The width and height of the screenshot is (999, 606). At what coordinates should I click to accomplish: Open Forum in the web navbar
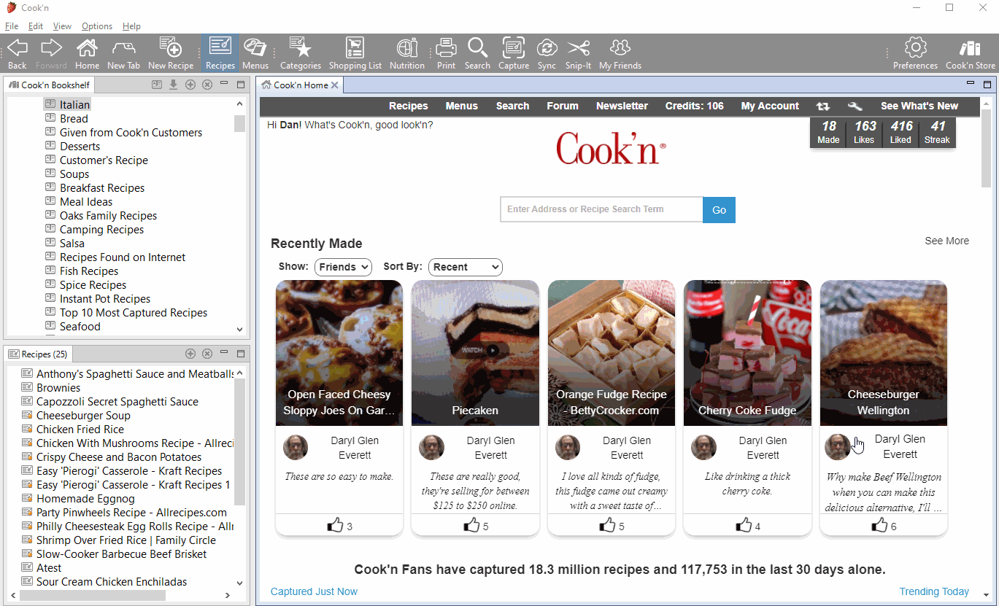tap(563, 106)
